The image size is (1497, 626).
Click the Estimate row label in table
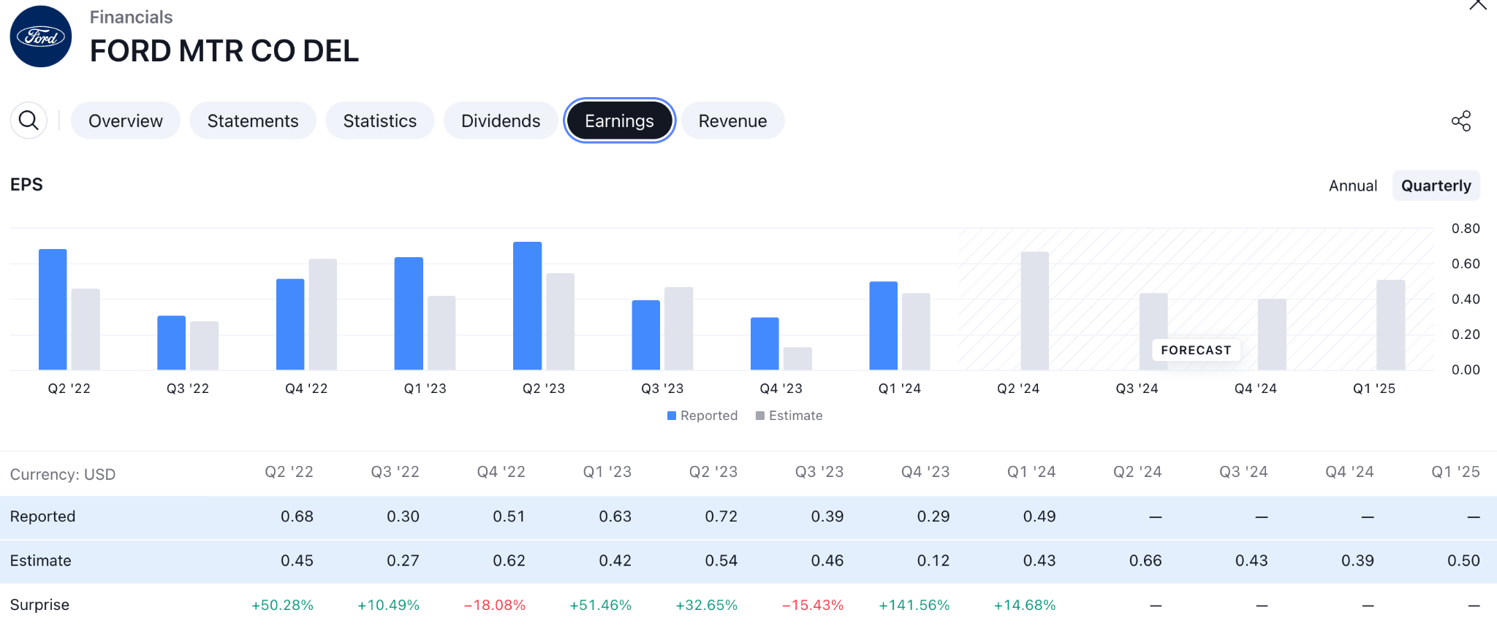point(41,561)
